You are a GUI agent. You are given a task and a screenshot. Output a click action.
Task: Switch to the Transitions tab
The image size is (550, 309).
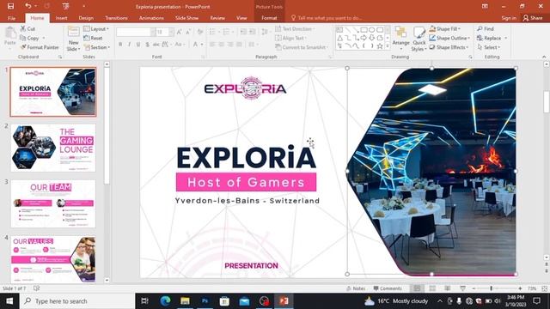coord(117,18)
